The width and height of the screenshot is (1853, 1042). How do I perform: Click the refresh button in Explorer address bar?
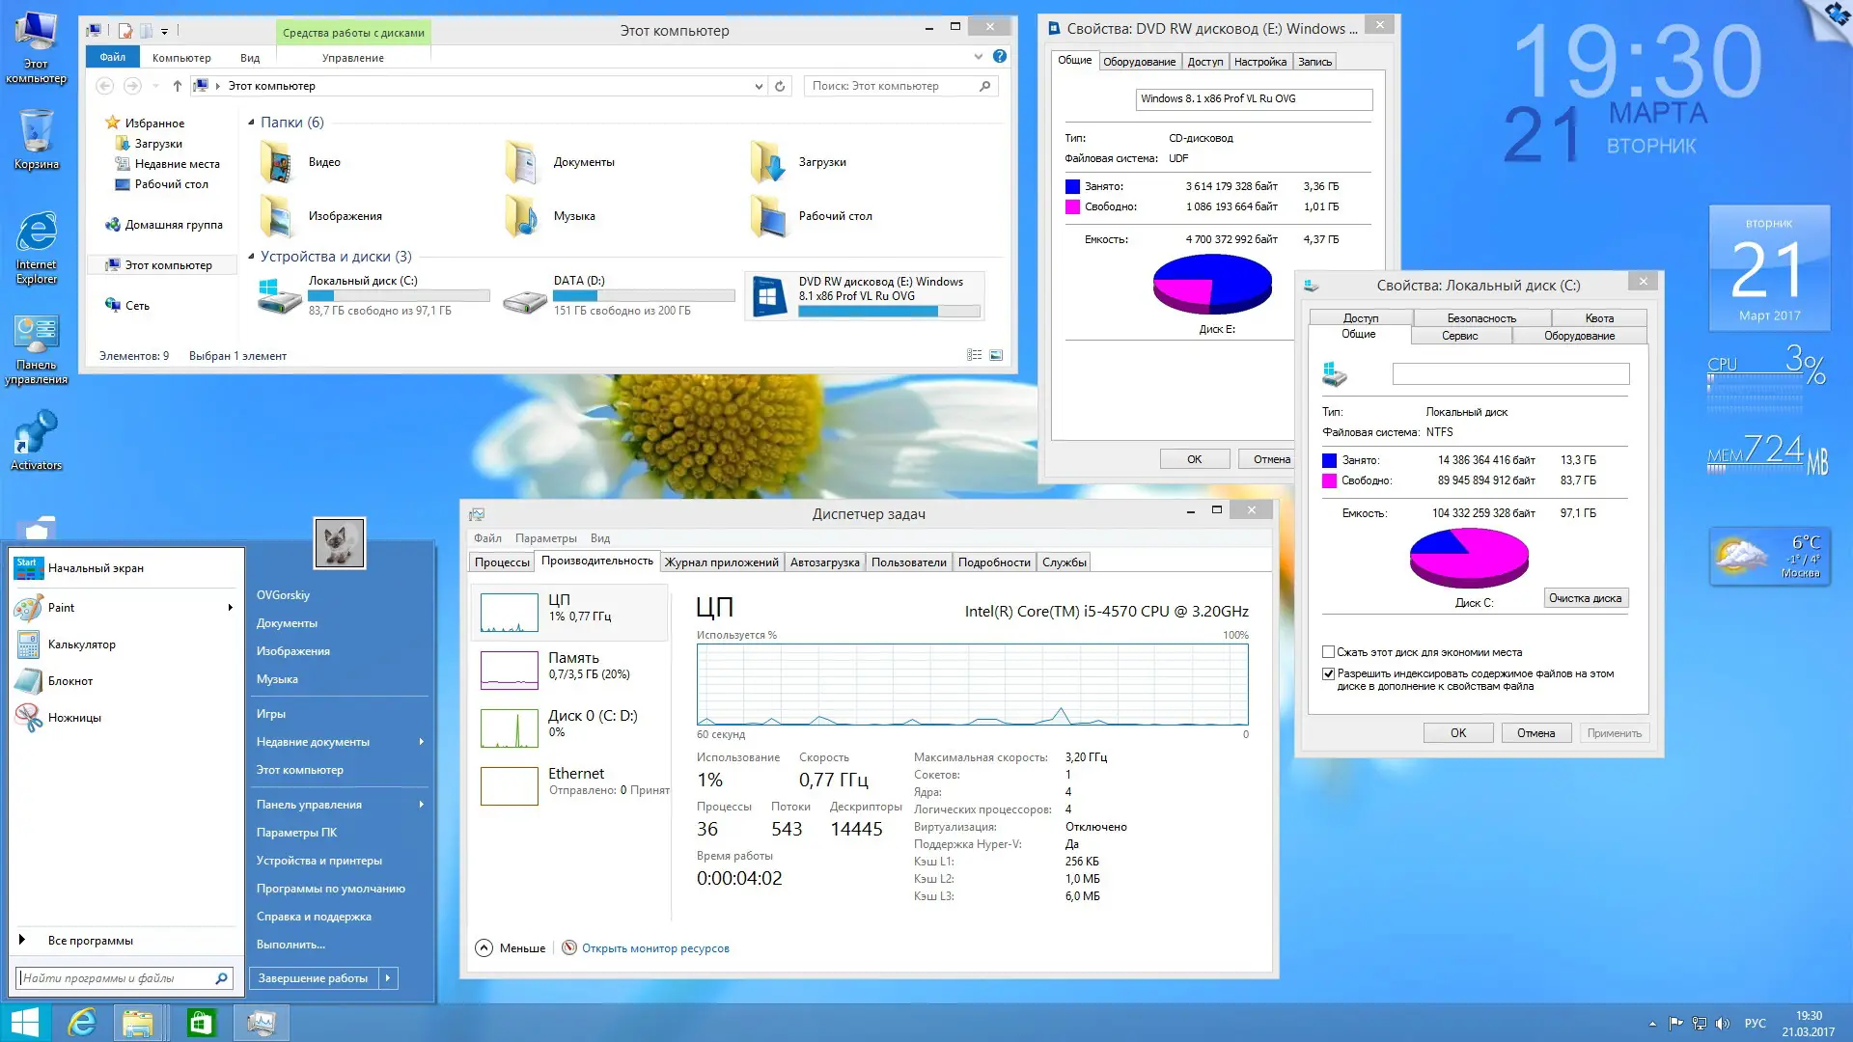pos(780,86)
